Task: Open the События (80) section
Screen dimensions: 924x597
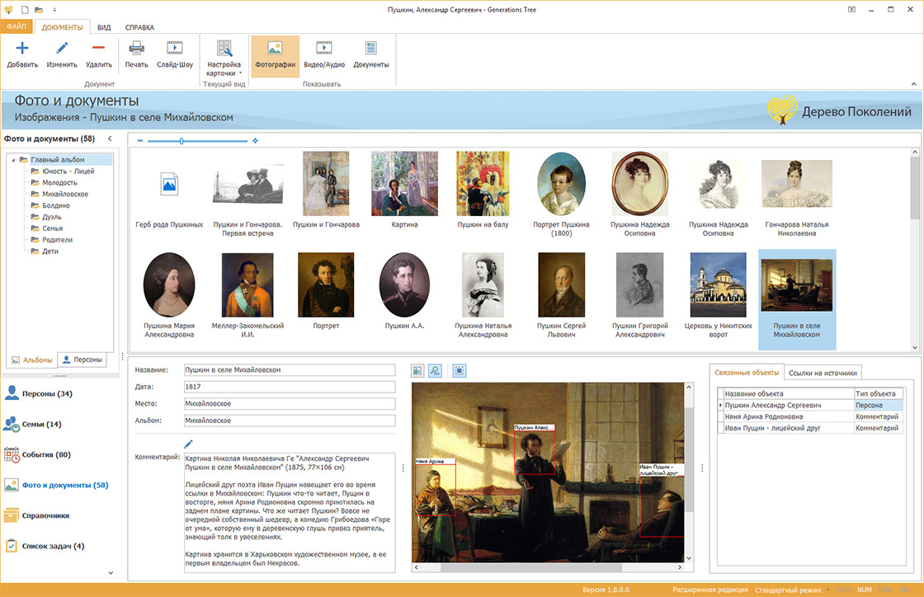Action: pos(46,454)
